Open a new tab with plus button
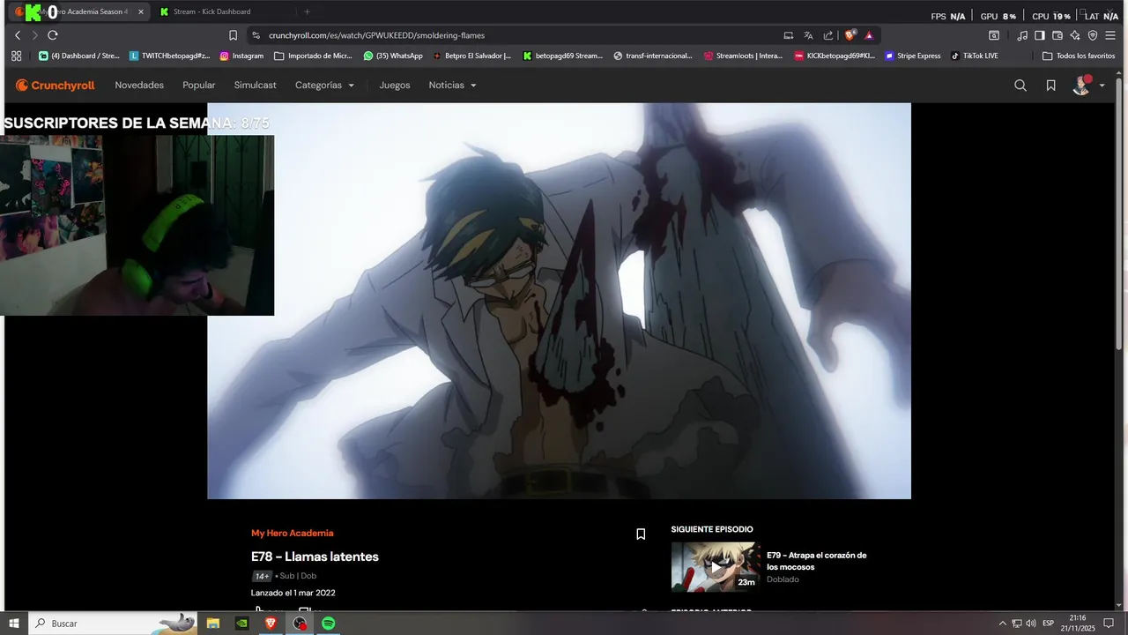The image size is (1128, 635). (x=307, y=11)
